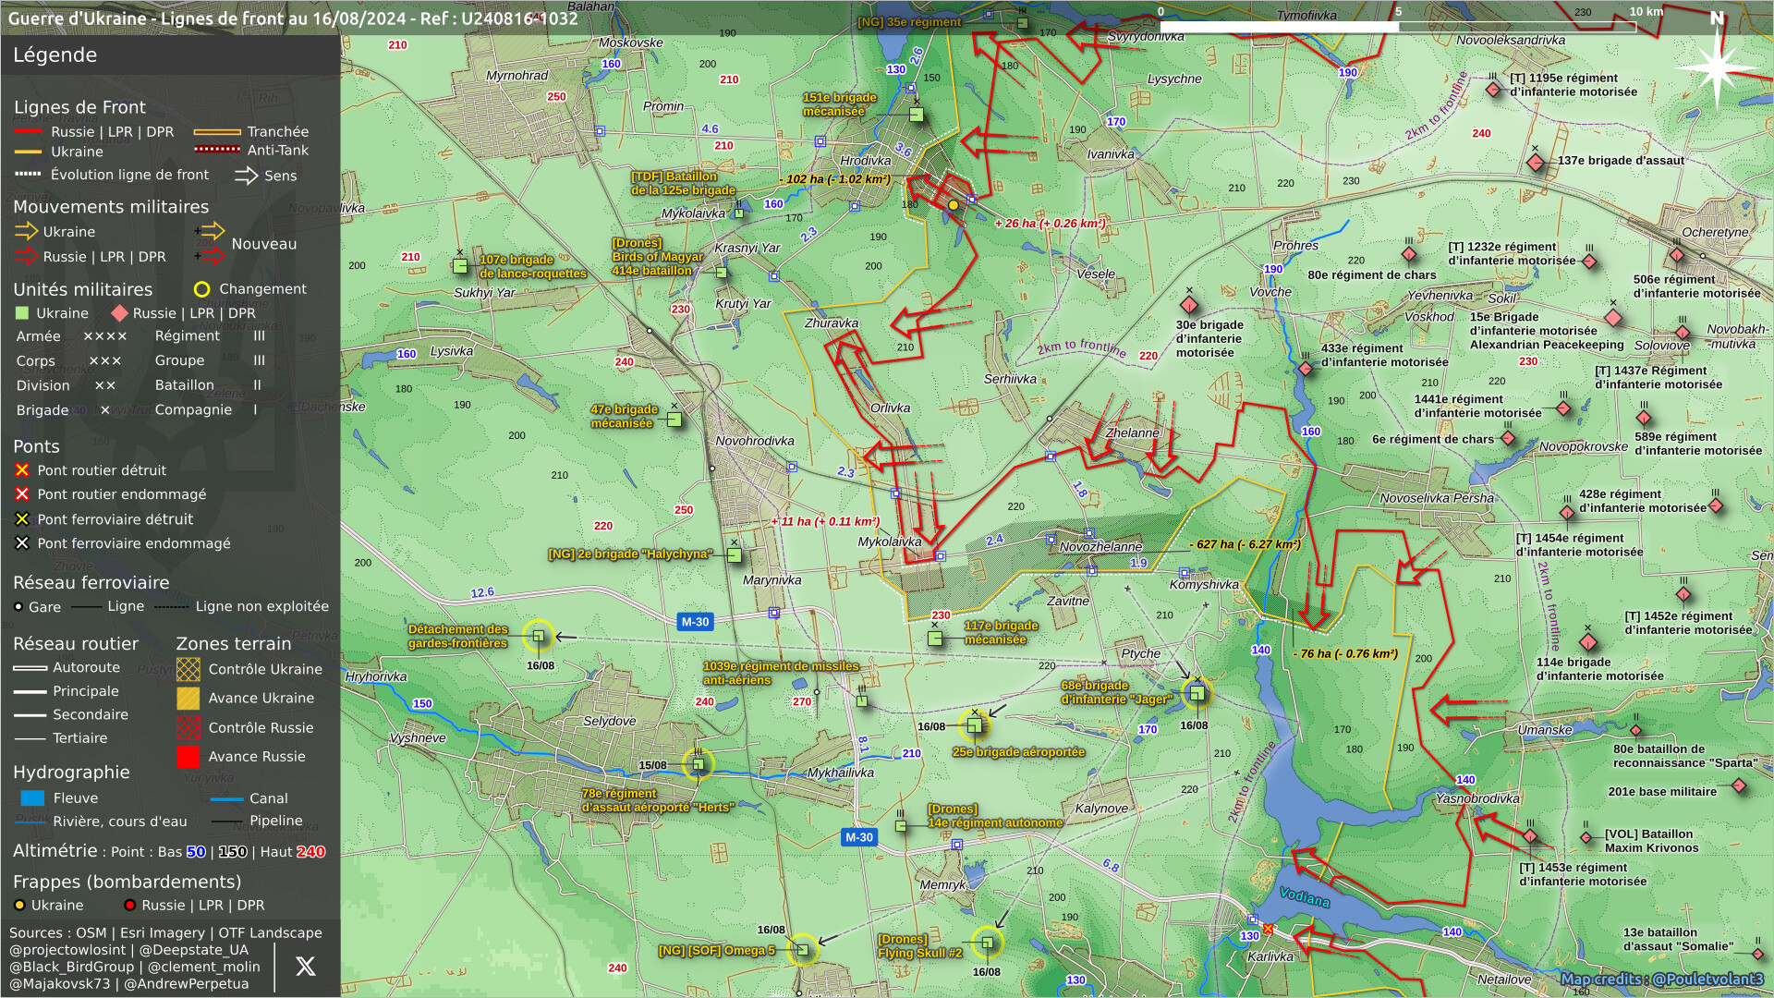1774x998 pixels.
Task: Click the destroyed road bridge legend icon
Action: (22, 470)
